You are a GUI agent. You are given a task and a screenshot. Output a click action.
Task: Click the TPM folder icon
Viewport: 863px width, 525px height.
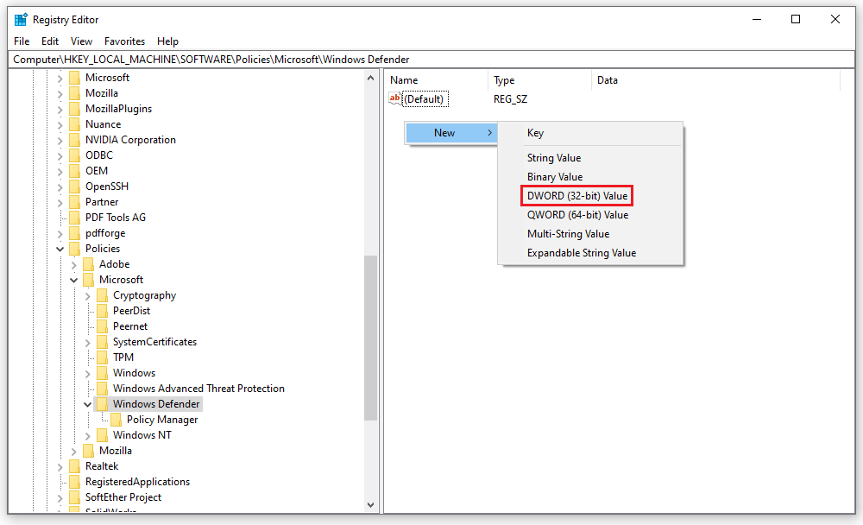click(103, 357)
